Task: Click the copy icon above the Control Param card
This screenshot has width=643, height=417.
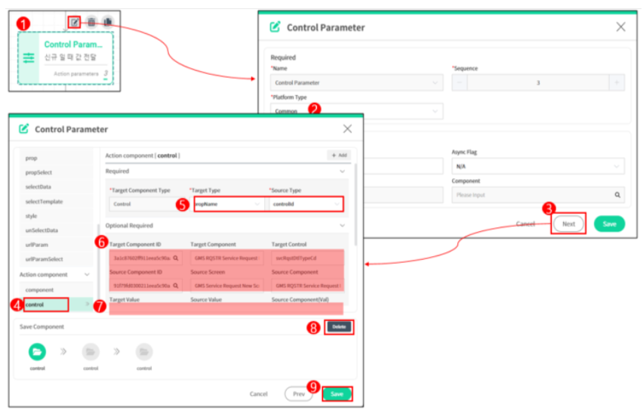Action: pyautogui.click(x=107, y=22)
